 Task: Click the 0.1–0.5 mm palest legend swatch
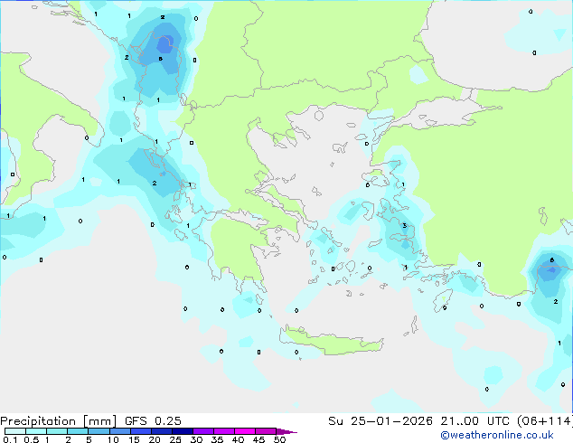coord(15,431)
